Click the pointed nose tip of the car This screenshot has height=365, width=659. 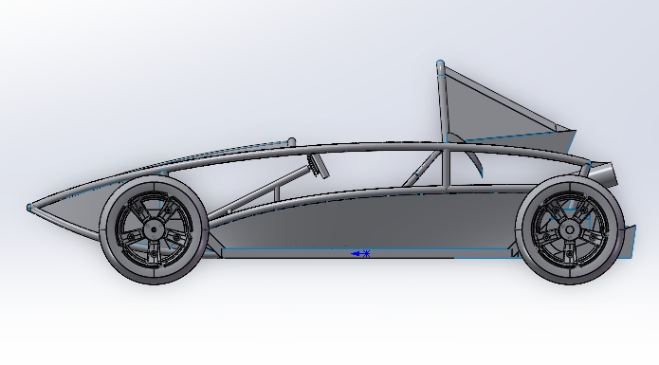(x=29, y=208)
